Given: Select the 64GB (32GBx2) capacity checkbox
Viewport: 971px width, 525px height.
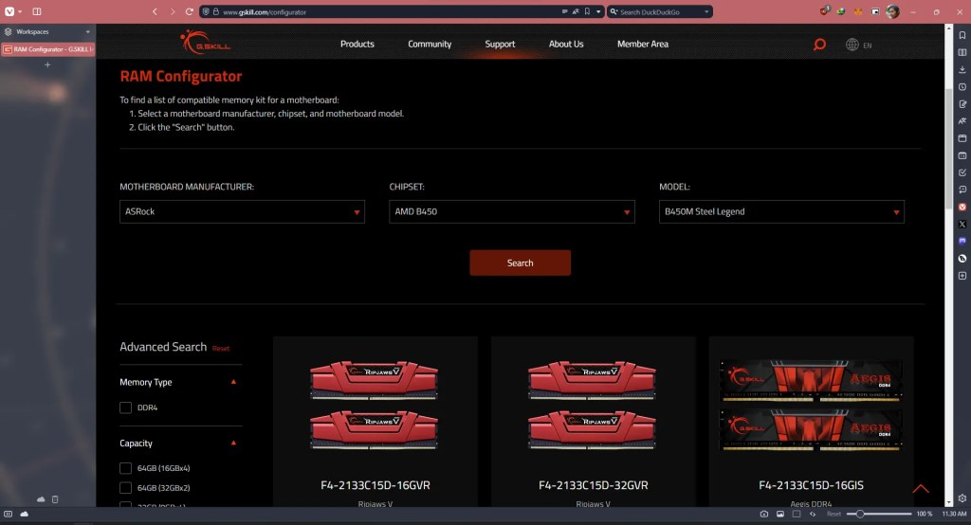Looking at the screenshot, I should (x=126, y=487).
